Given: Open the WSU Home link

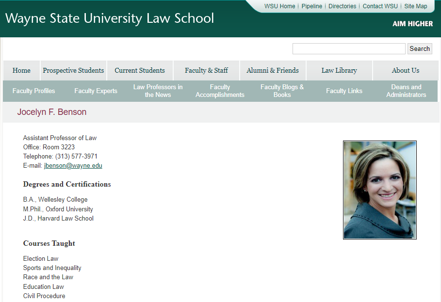Looking at the screenshot, I should click(x=279, y=6).
